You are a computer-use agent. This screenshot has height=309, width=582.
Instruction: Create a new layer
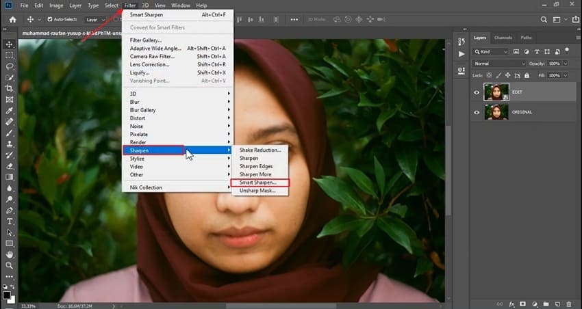click(557, 304)
